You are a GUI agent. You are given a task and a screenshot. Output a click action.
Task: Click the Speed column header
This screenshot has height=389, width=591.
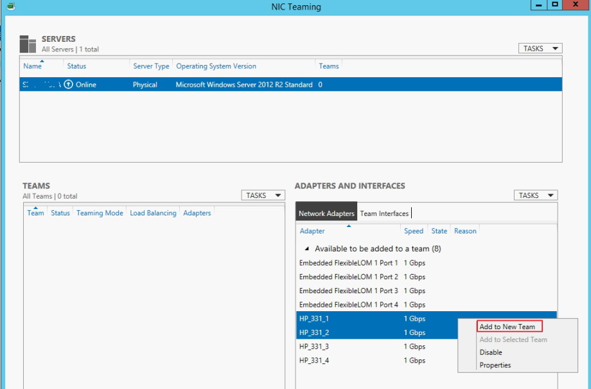(x=414, y=231)
